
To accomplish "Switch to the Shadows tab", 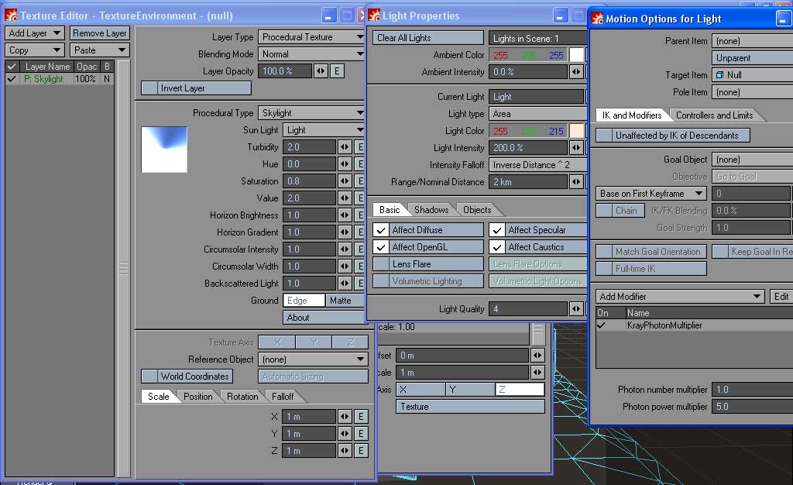I will (x=431, y=210).
